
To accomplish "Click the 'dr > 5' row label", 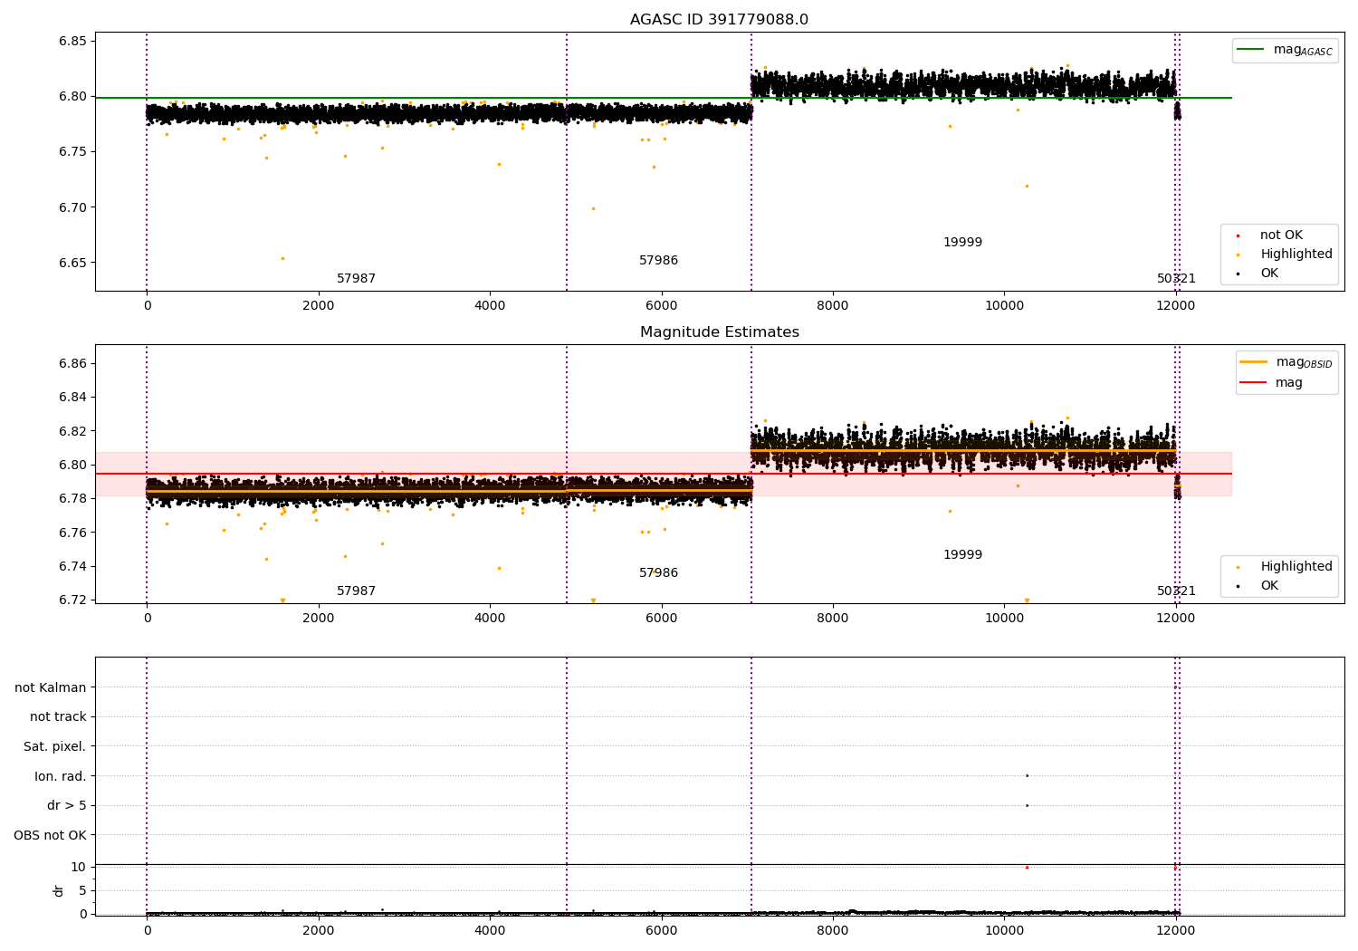I will point(67,806).
